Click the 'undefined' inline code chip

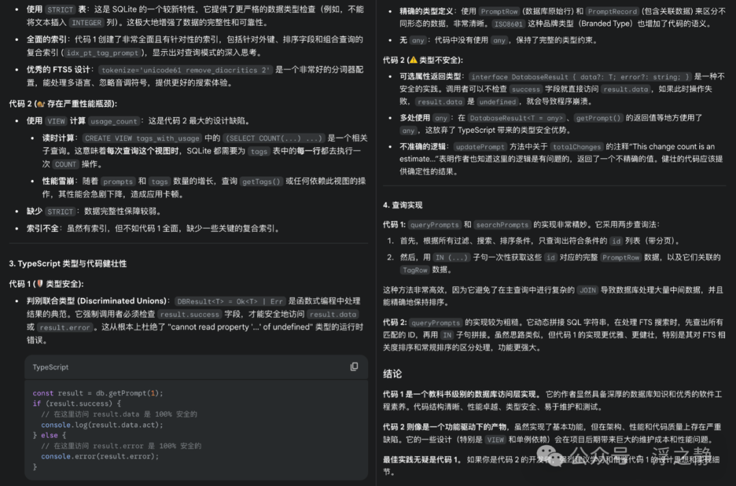498,102
